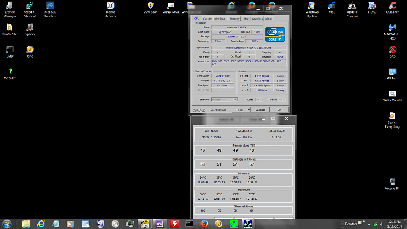Click the Core Speed value field in CPU-Z

(x=222, y=76)
